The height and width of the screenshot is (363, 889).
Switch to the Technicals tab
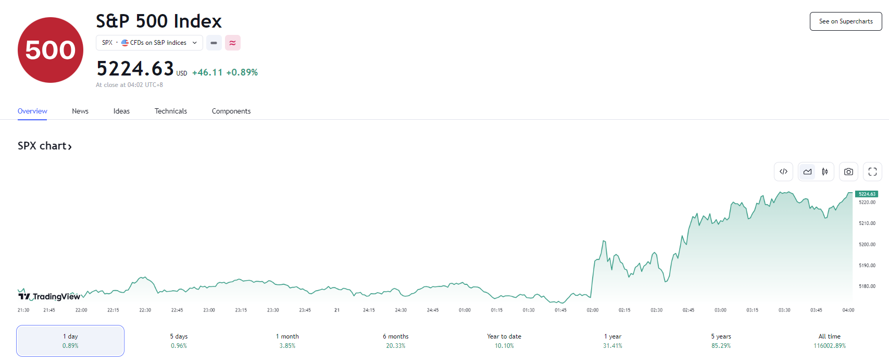click(171, 111)
